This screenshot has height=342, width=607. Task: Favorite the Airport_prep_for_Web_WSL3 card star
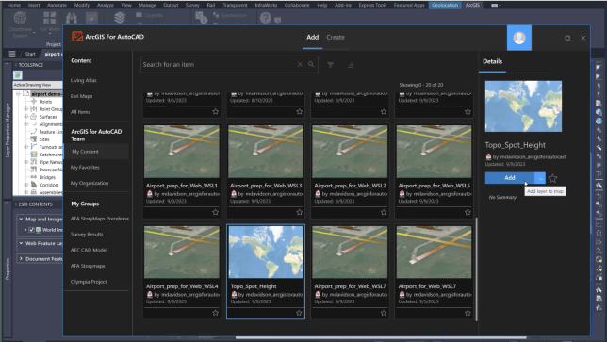coord(299,212)
